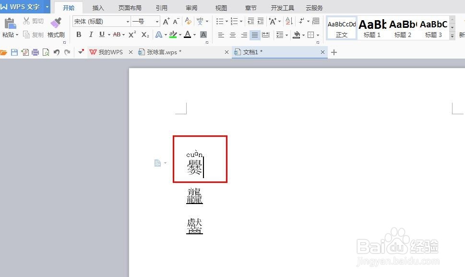Screen dimensions: 465x277
Task: Click the Paste (粘贴) icon
Action: (10, 23)
